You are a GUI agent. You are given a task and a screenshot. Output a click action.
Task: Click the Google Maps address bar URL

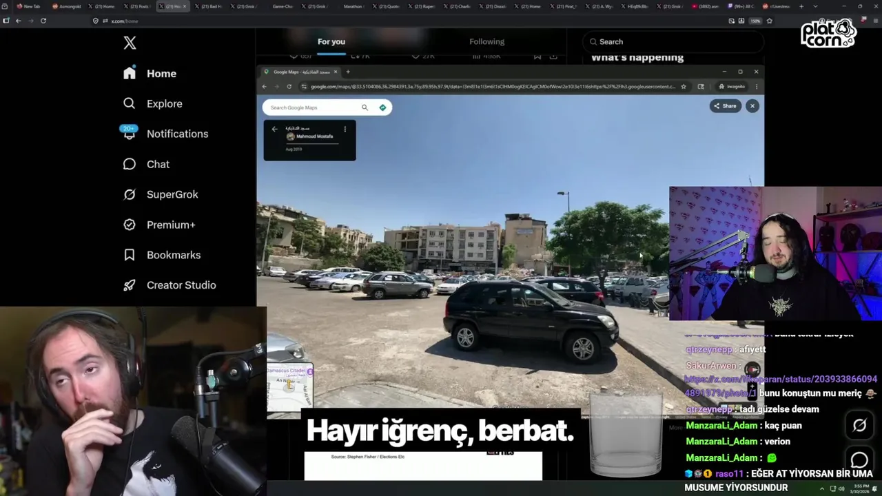click(492, 87)
